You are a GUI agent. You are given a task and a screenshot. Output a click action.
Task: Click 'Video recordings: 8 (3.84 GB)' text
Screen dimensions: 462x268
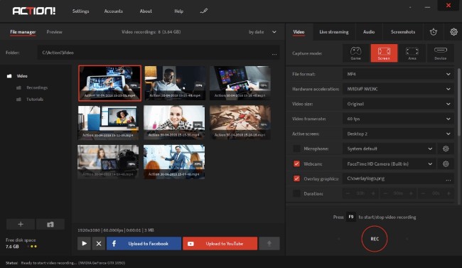pyautogui.click(x=151, y=32)
